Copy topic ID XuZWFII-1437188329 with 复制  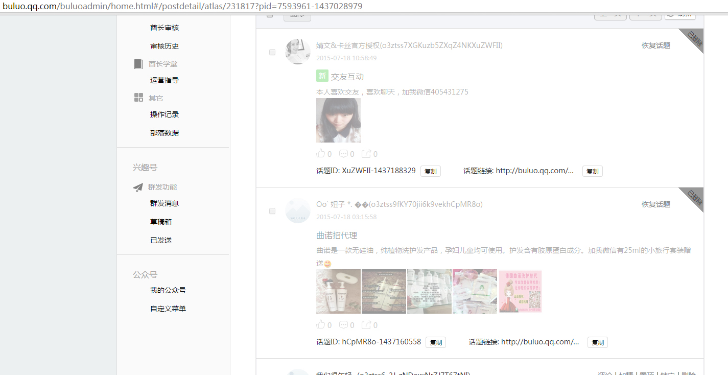click(431, 171)
